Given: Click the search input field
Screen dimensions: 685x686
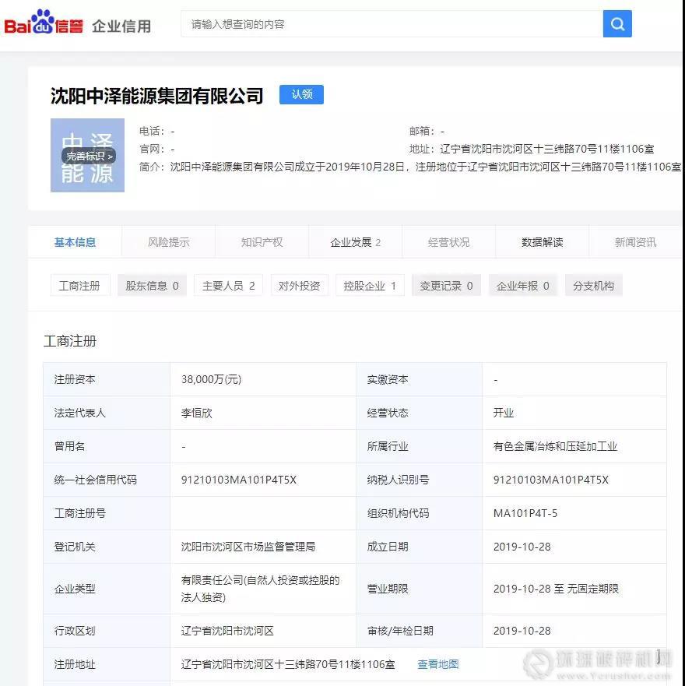Looking at the screenshot, I should tap(393, 24).
